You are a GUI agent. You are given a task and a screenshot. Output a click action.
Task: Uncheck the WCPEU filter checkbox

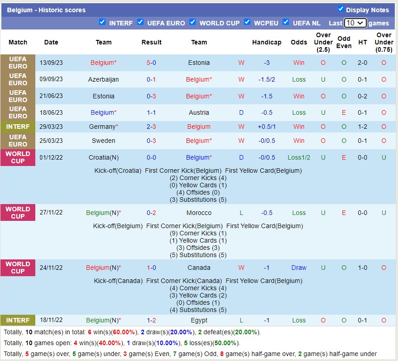247,22
